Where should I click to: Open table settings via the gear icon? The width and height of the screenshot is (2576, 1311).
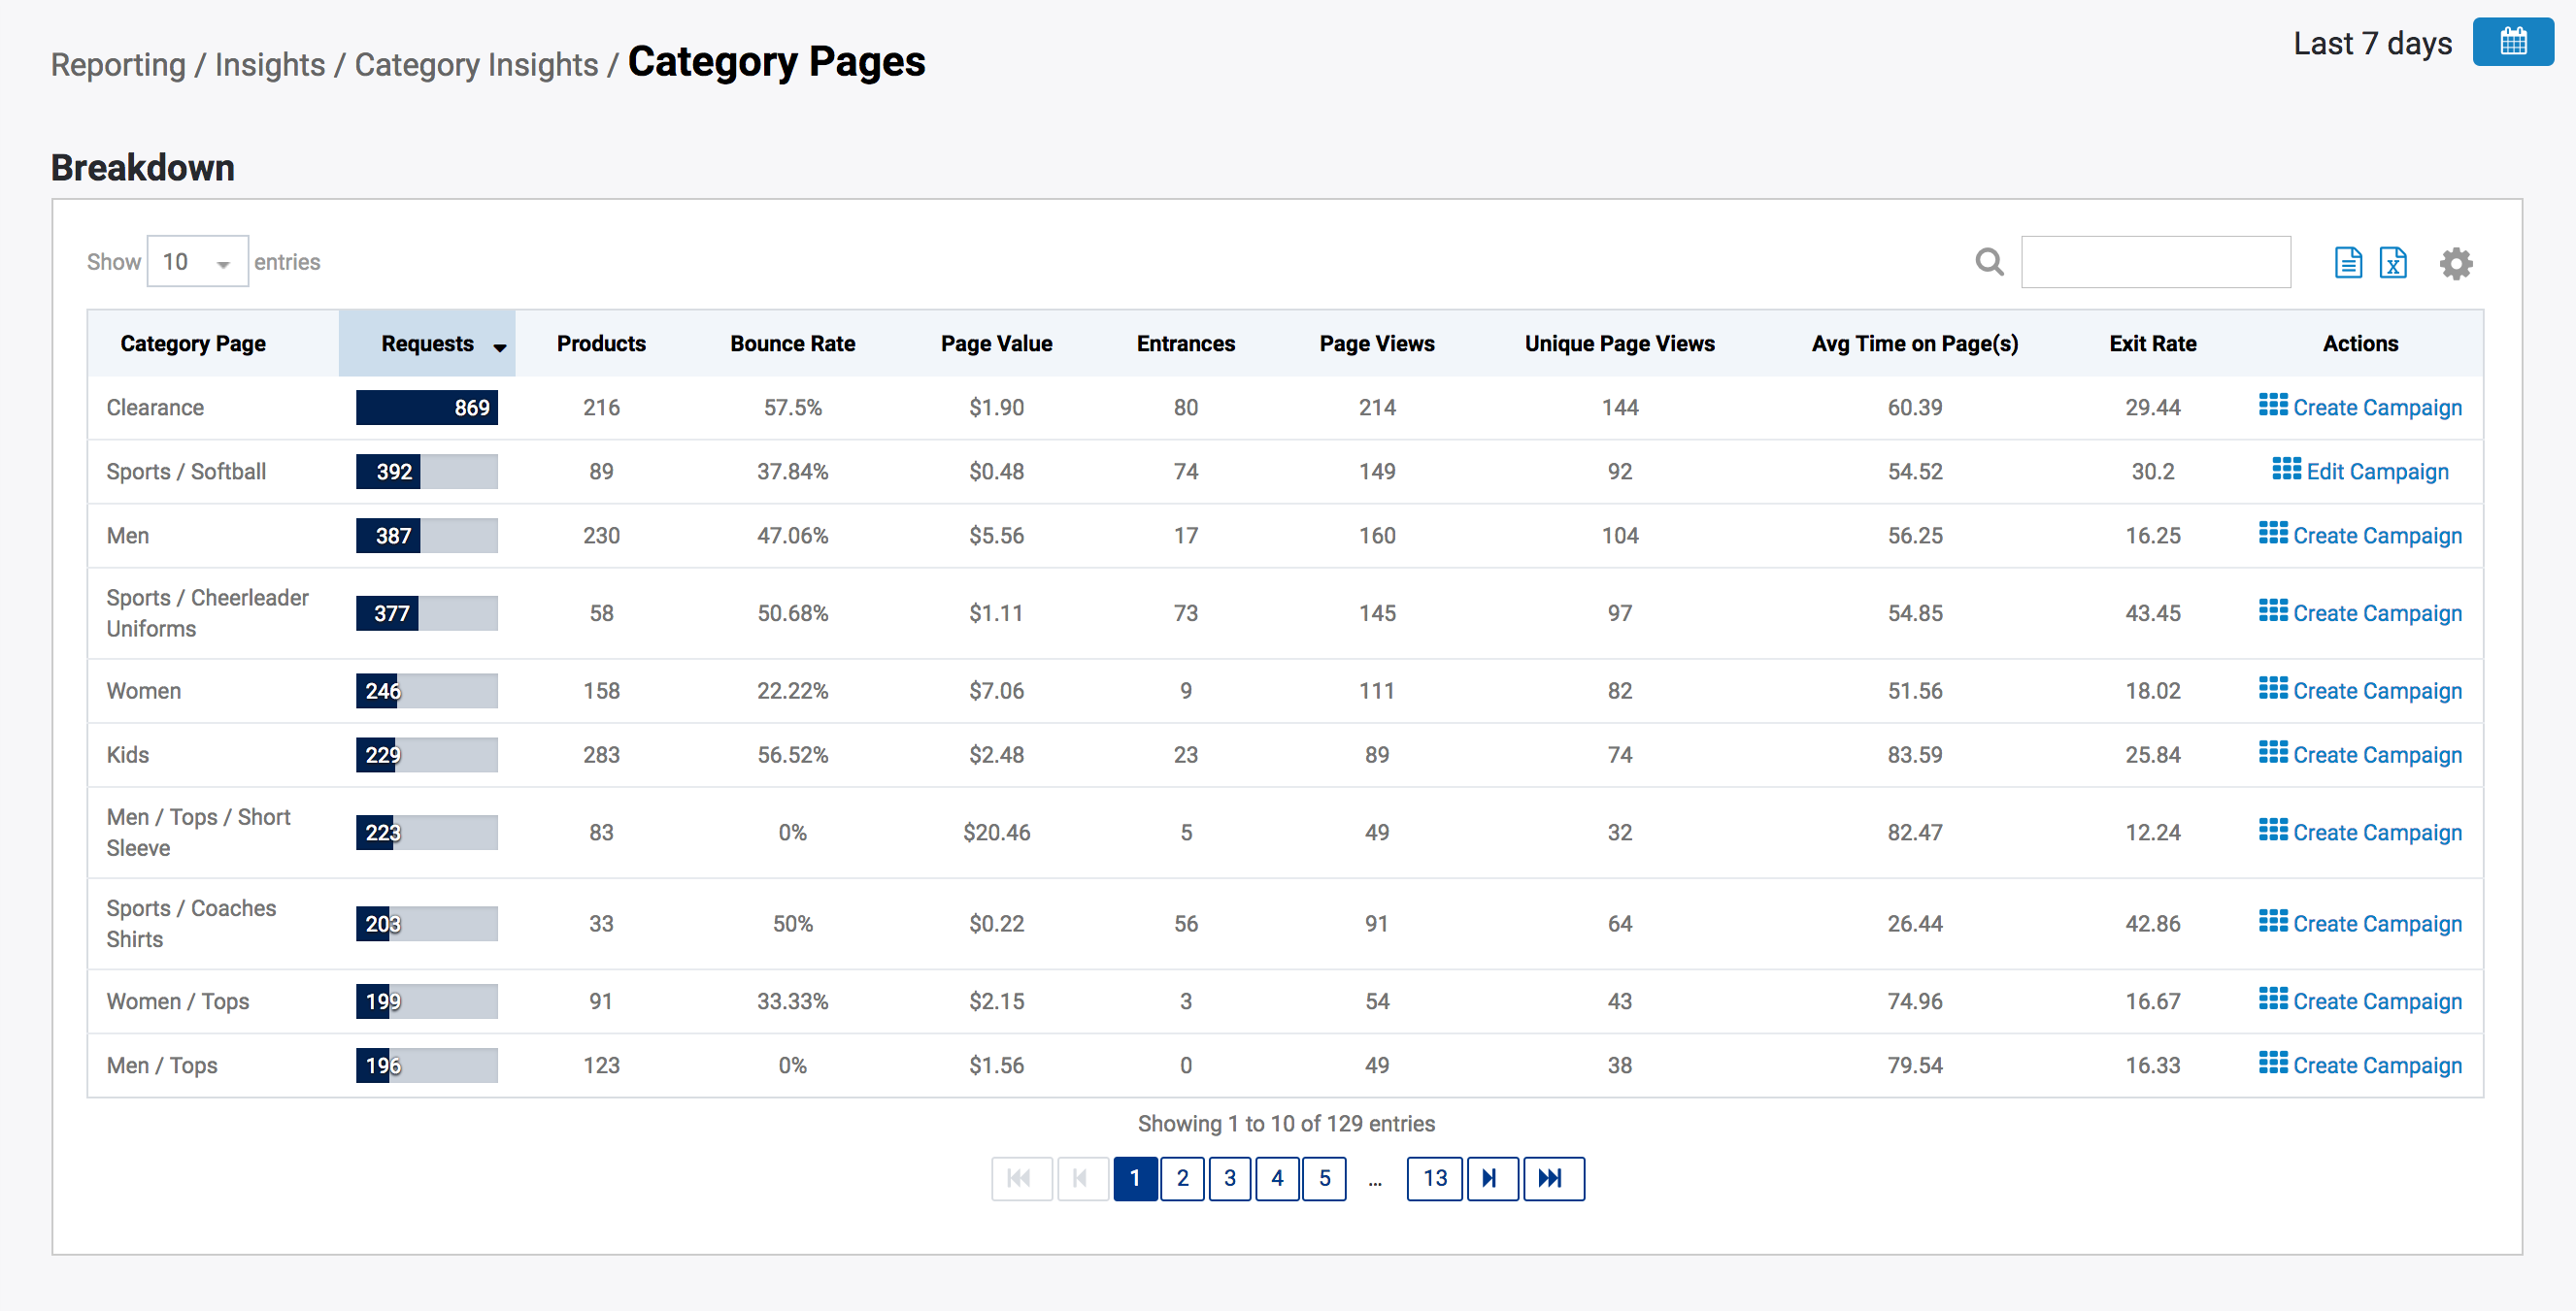point(2457,263)
